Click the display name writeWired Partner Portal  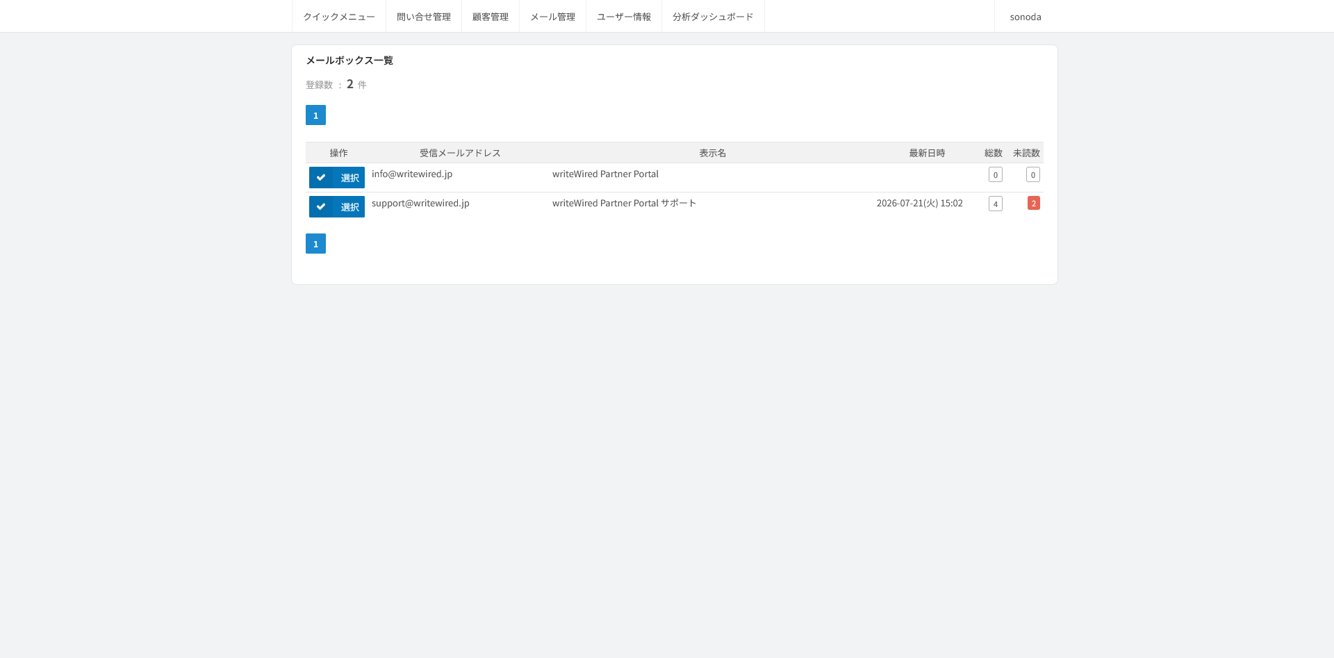(x=605, y=174)
